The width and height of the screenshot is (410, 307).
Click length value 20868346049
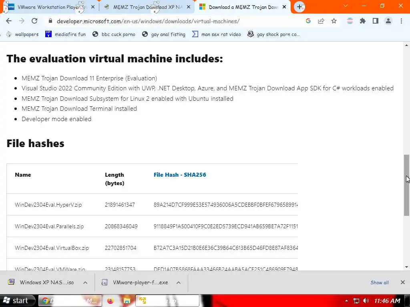click(x=121, y=226)
